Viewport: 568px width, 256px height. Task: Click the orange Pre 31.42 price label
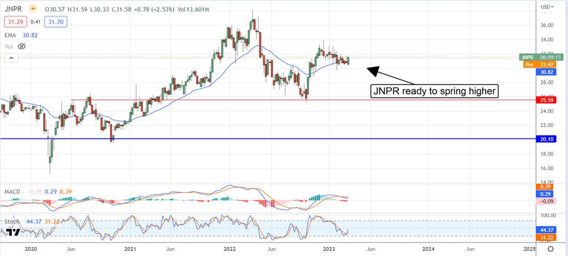pos(540,65)
